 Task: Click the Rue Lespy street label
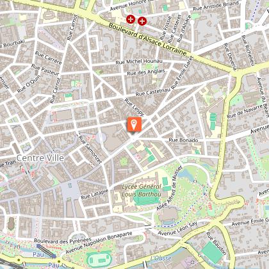pos(134,107)
